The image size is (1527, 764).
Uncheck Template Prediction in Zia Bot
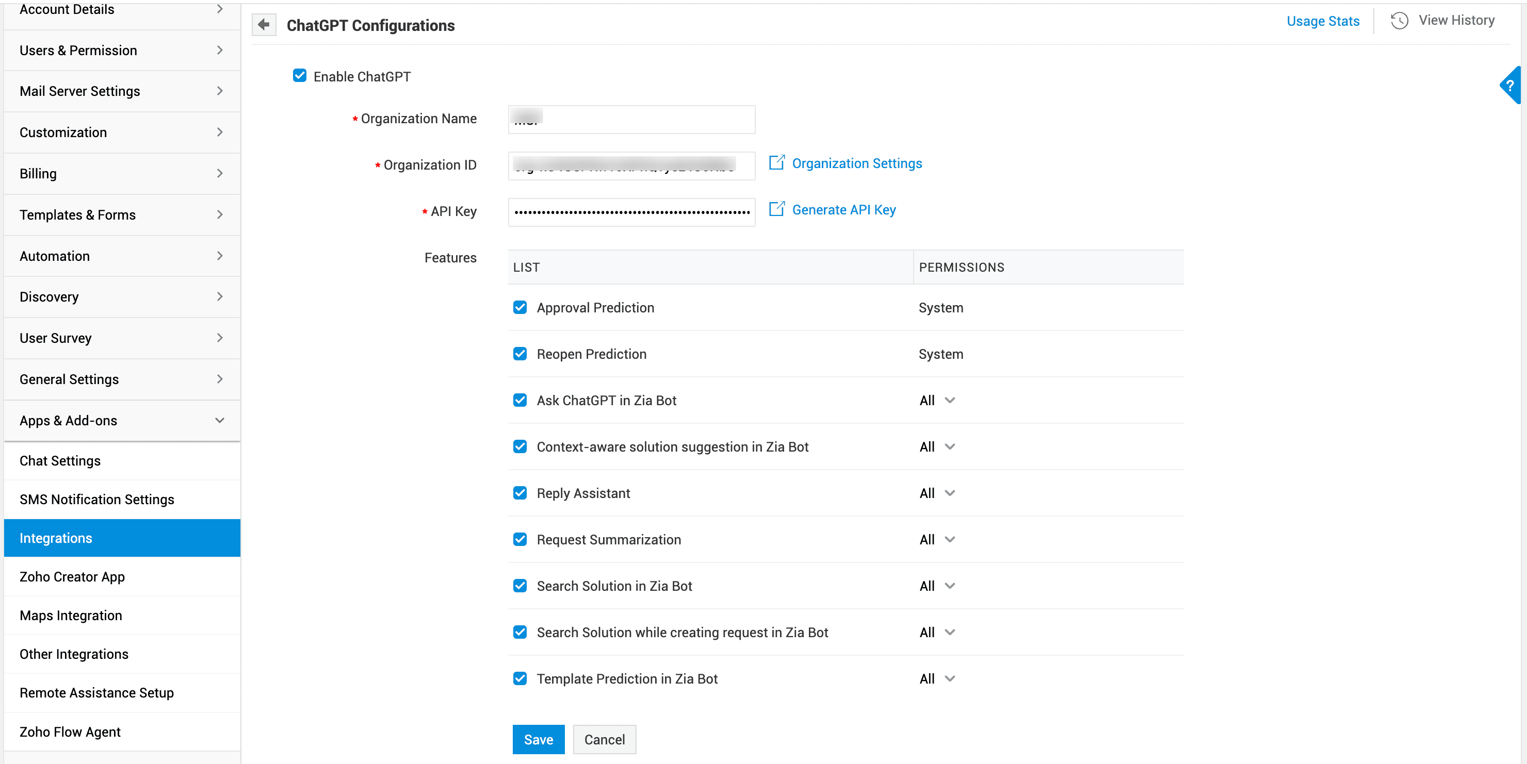click(x=520, y=679)
